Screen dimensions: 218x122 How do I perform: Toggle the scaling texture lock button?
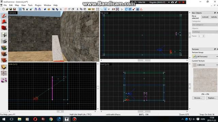[109, 9]
